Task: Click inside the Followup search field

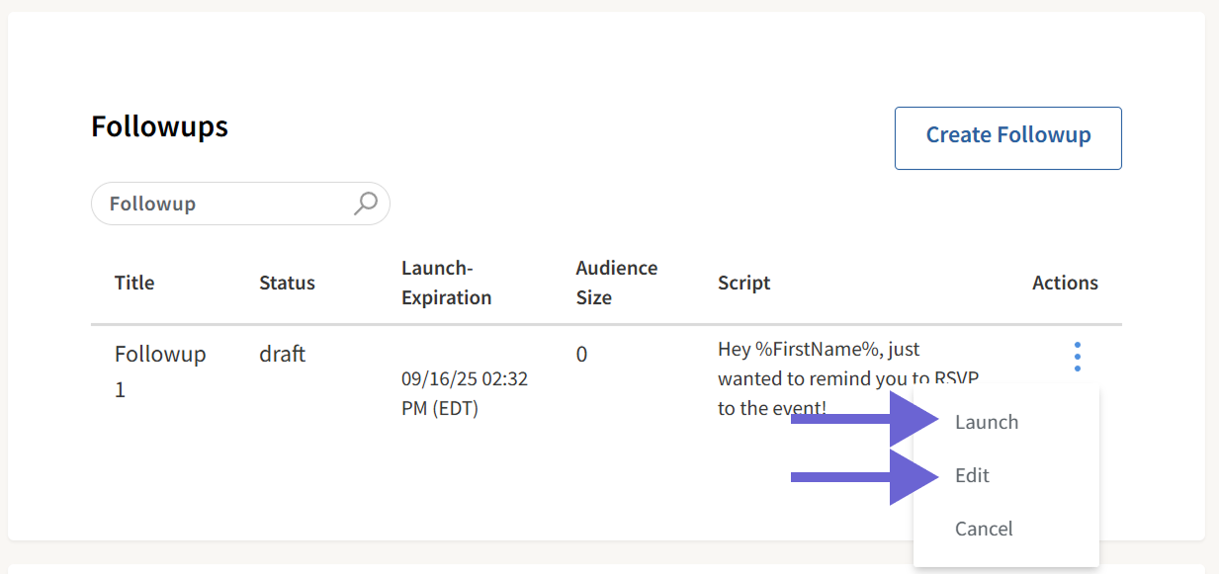Action: tap(218, 203)
